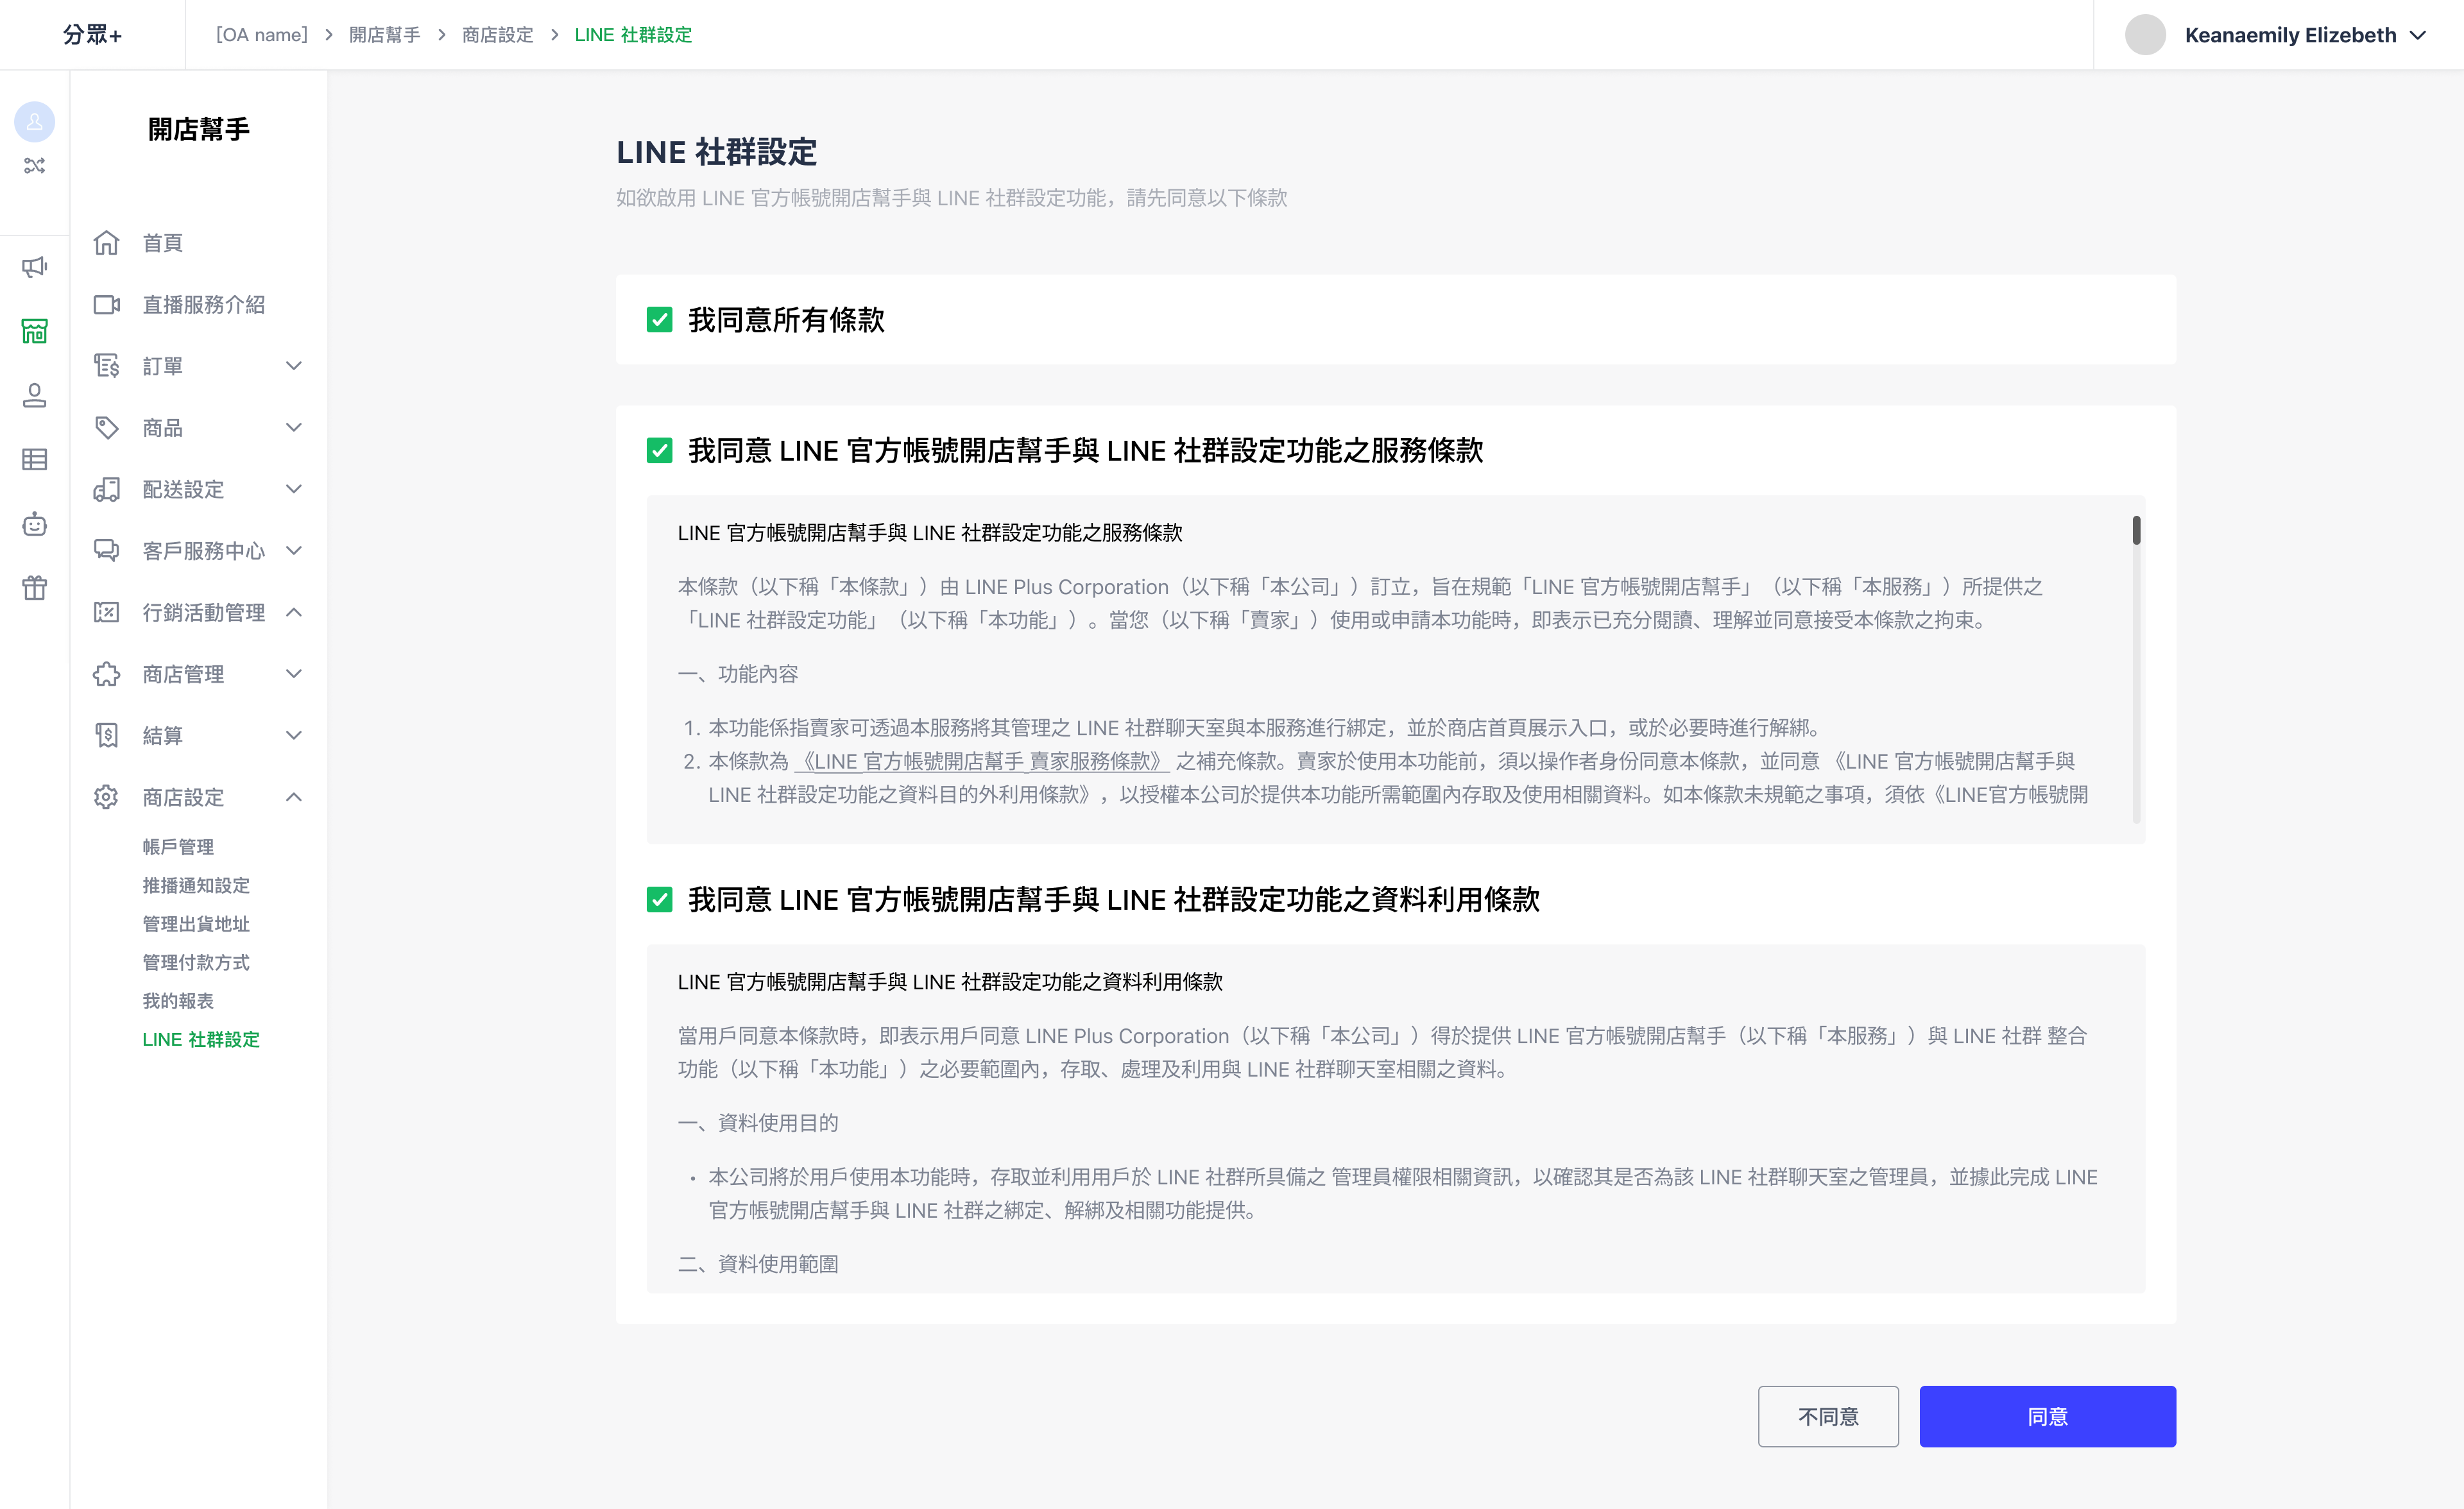The height and width of the screenshot is (1509, 2464).
Task: Click the shuffle icon under the account avatar
Action: 35,166
